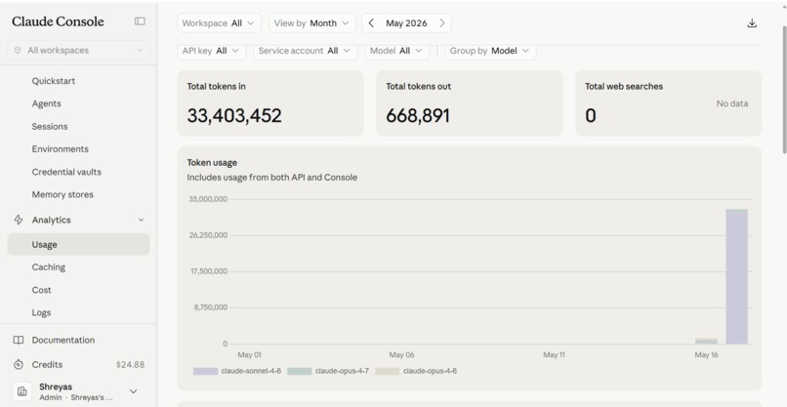The image size is (787, 407).
Task: Click the Total tokens out value 668,891
Action: click(418, 115)
